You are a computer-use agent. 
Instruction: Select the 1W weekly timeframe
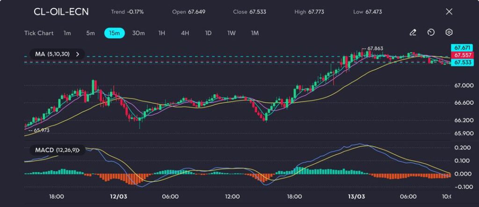click(232, 33)
